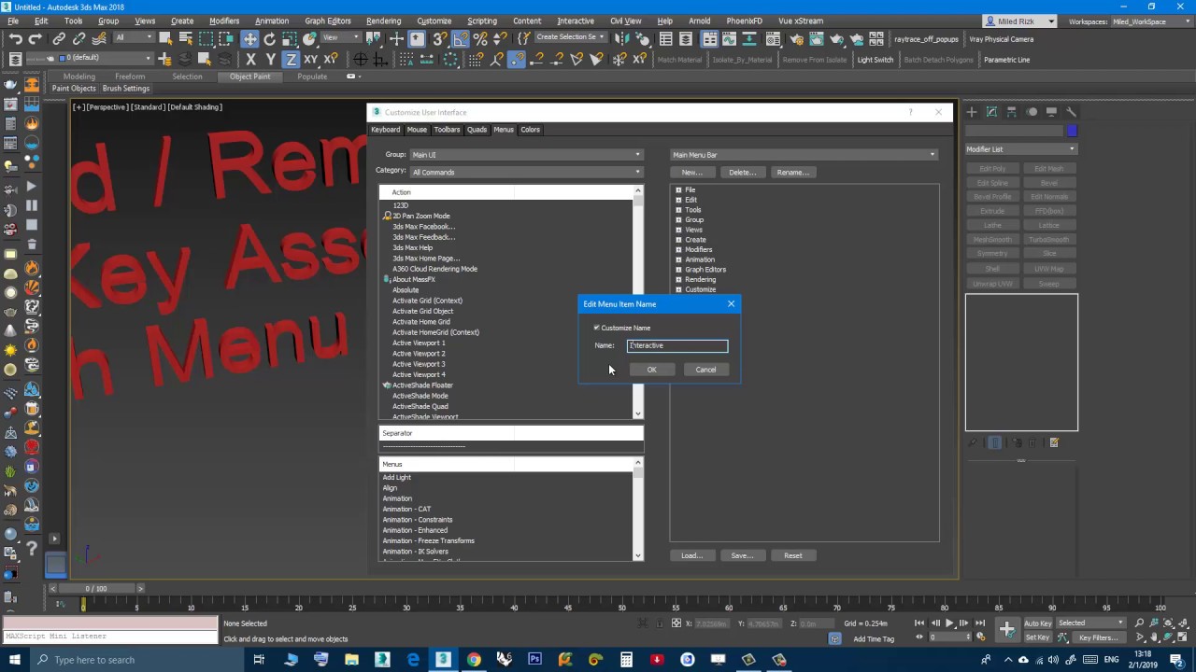Click the Reset button
1196x672 pixels.
(792, 555)
